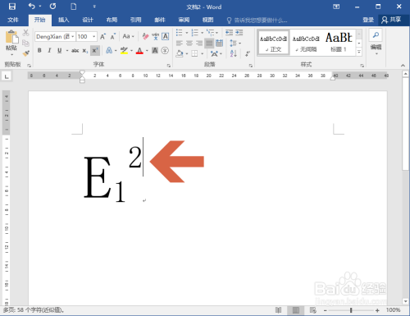Apply the 无间隔 style
This screenshot has width=410, height=316.
click(306, 43)
